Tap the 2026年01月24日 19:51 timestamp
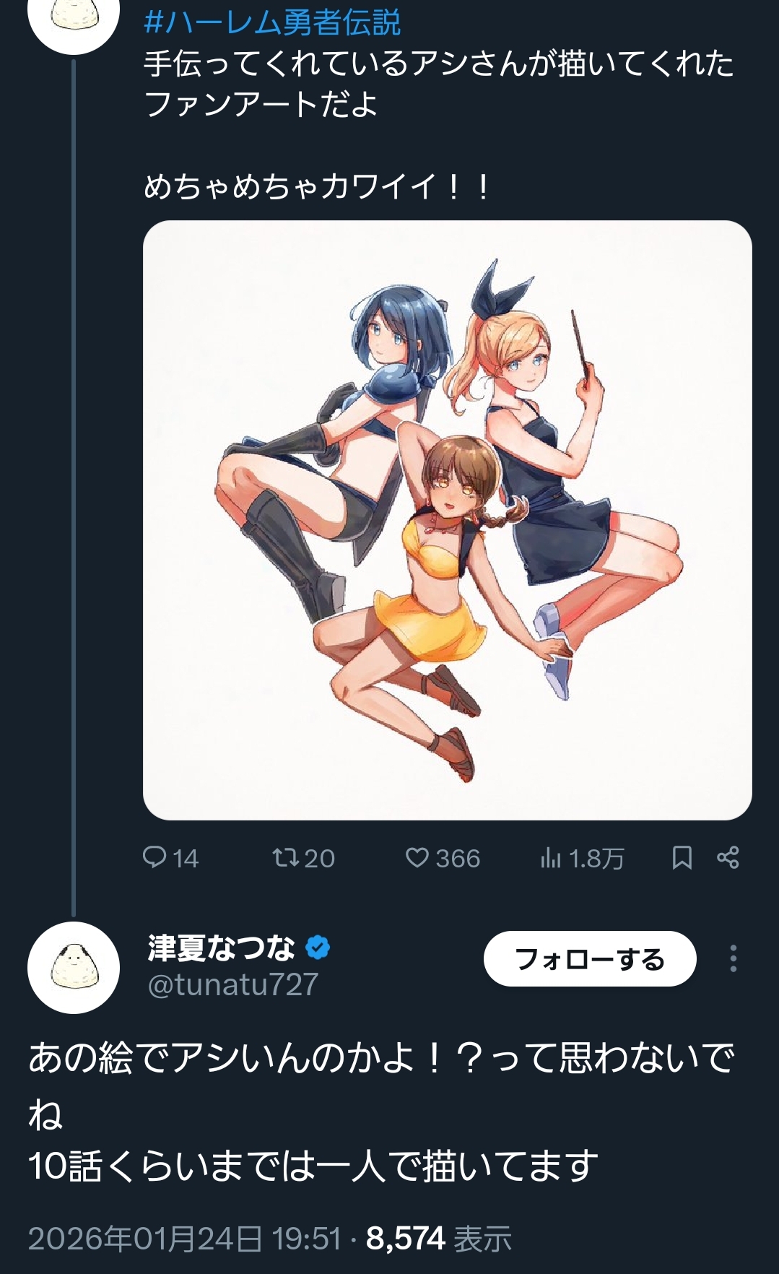The height and width of the screenshot is (1274, 779). pos(184,1239)
